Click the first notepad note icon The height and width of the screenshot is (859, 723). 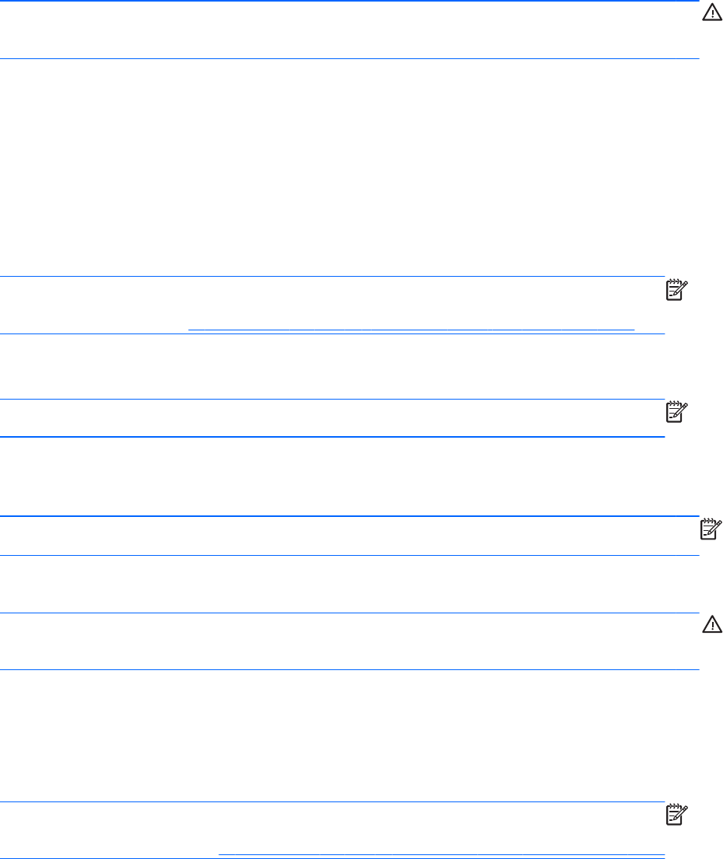click(677, 289)
